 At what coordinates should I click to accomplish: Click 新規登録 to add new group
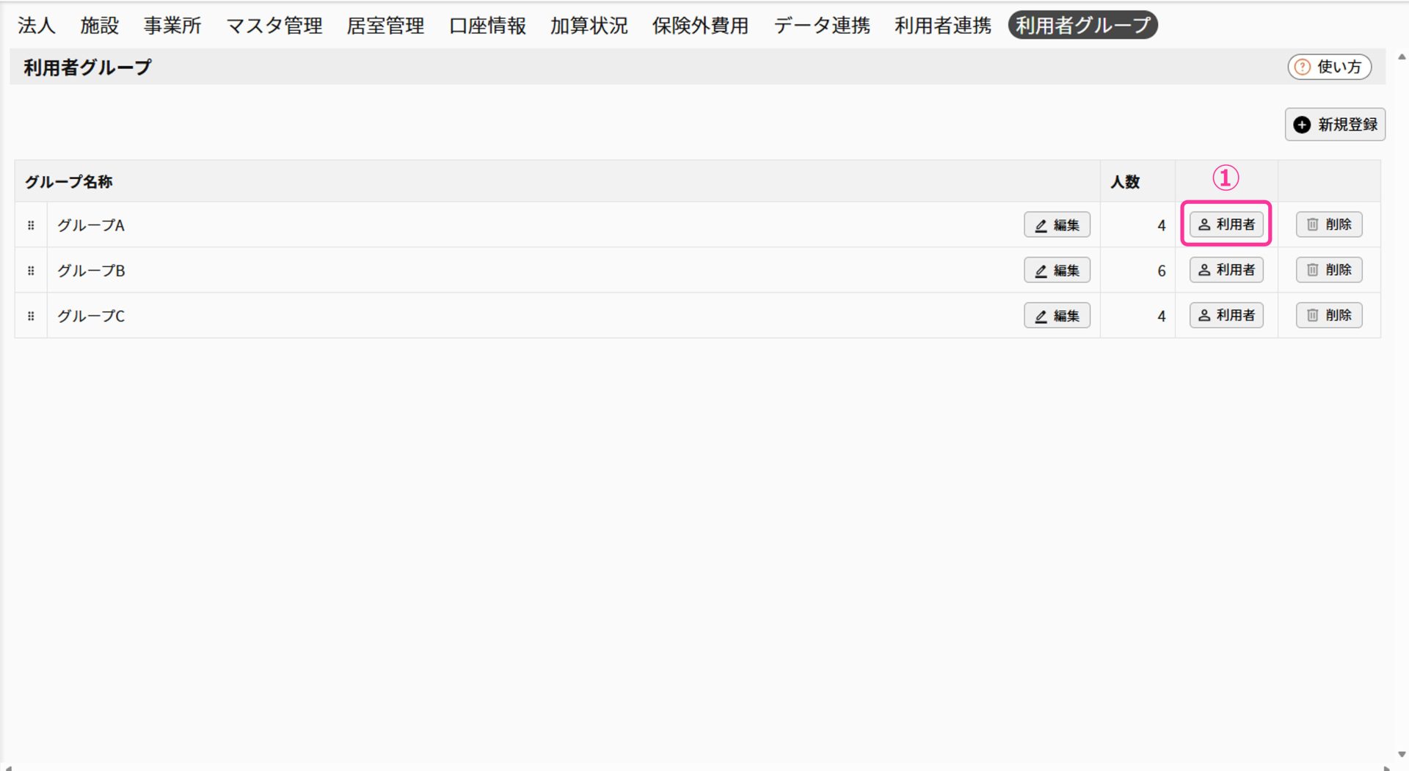[x=1335, y=125]
